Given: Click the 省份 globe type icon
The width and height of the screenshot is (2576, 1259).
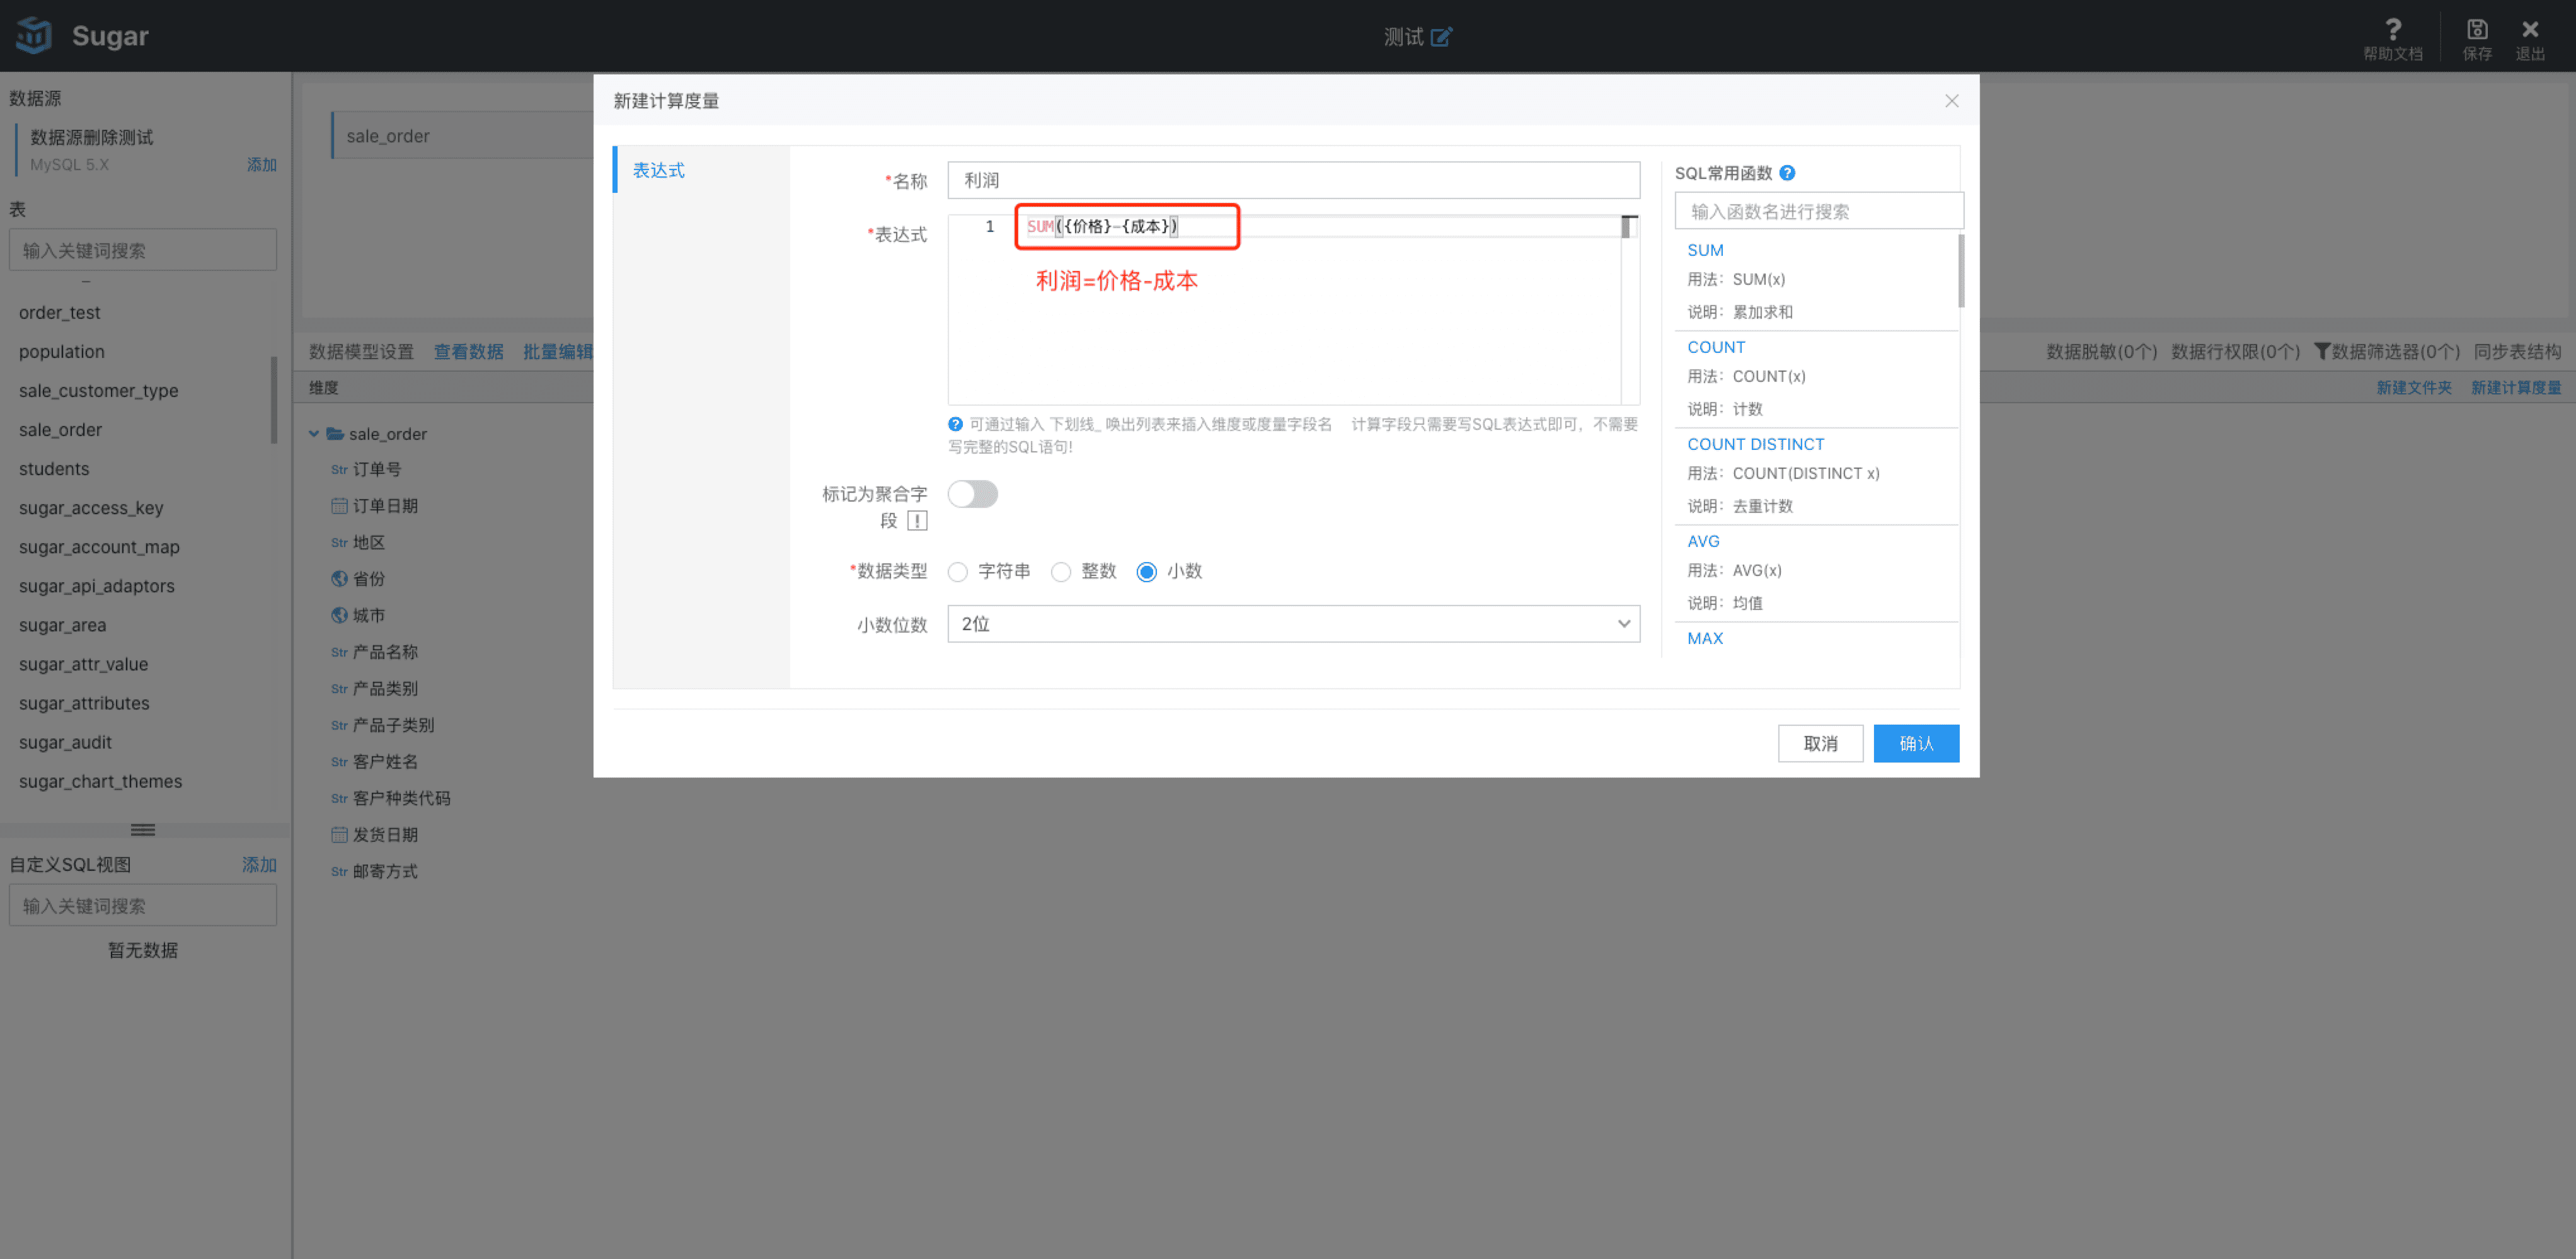Looking at the screenshot, I should [x=339, y=579].
